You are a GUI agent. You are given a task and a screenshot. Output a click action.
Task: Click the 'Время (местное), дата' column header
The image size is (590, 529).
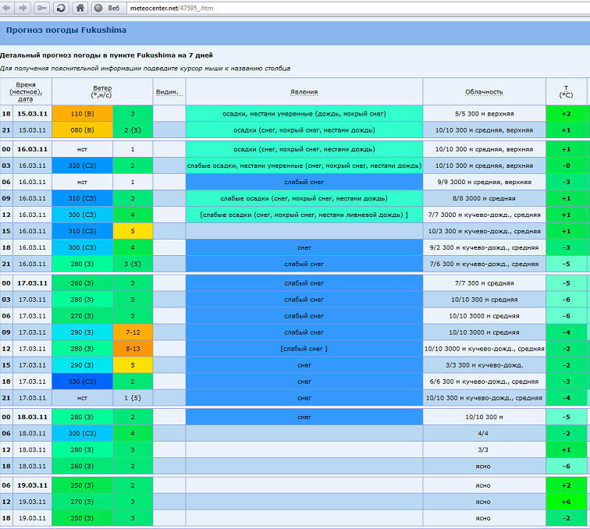point(26,91)
